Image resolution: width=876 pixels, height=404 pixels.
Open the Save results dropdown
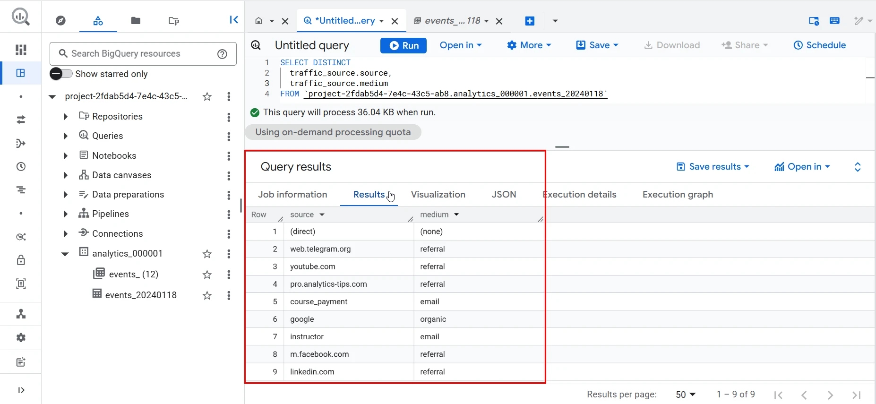tap(713, 167)
